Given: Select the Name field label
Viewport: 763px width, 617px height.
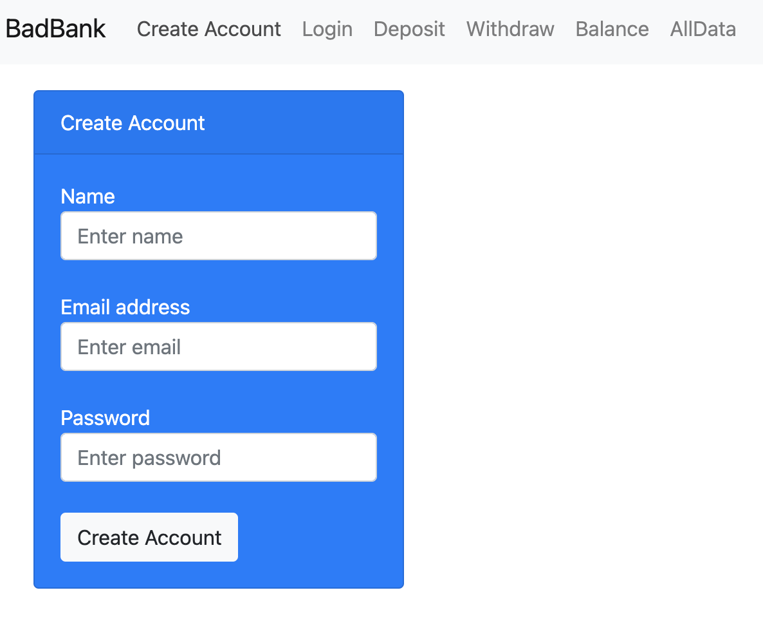Looking at the screenshot, I should pyautogui.click(x=87, y=196).
